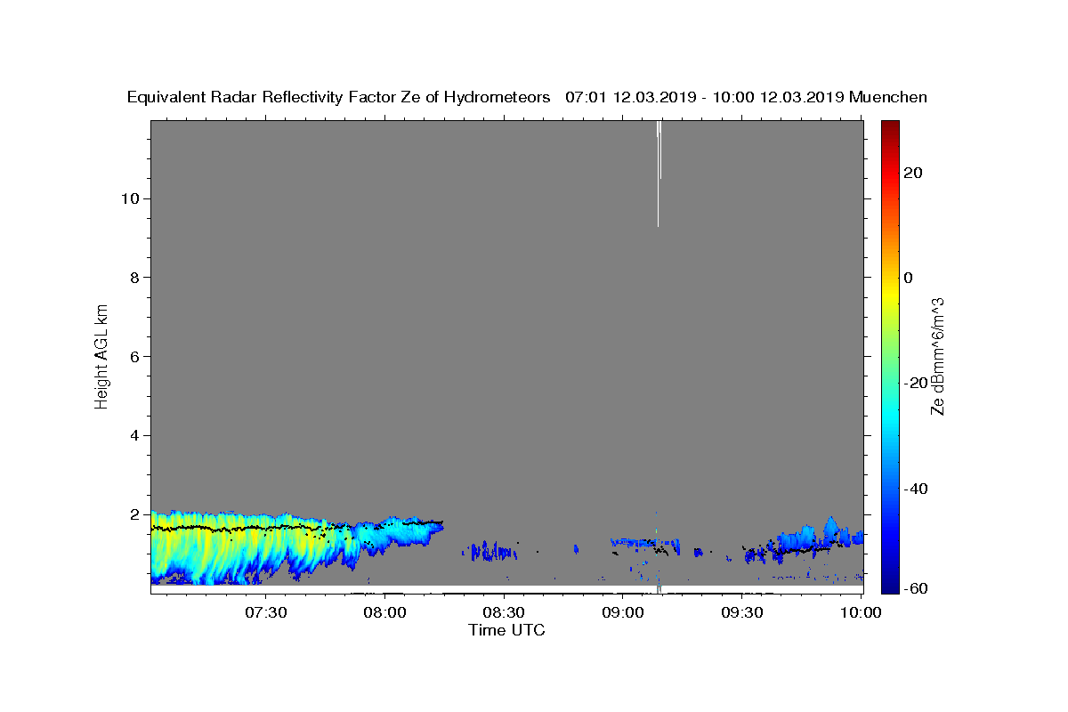Screen dimensions: 1068x712
Task: Click the height axis '10' label
Action: click(130, 198)
